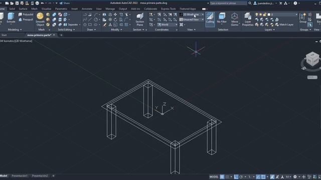The image size is (321, 180).
Task: Click the Smooth Object mesh tool
Action: tap(40, 19)
